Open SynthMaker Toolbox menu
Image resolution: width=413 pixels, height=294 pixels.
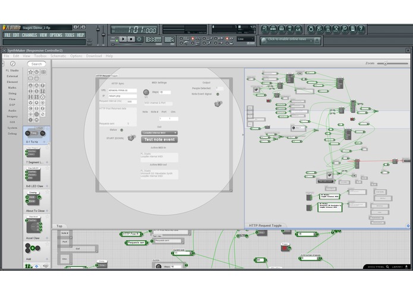click(x=40, y=56)
